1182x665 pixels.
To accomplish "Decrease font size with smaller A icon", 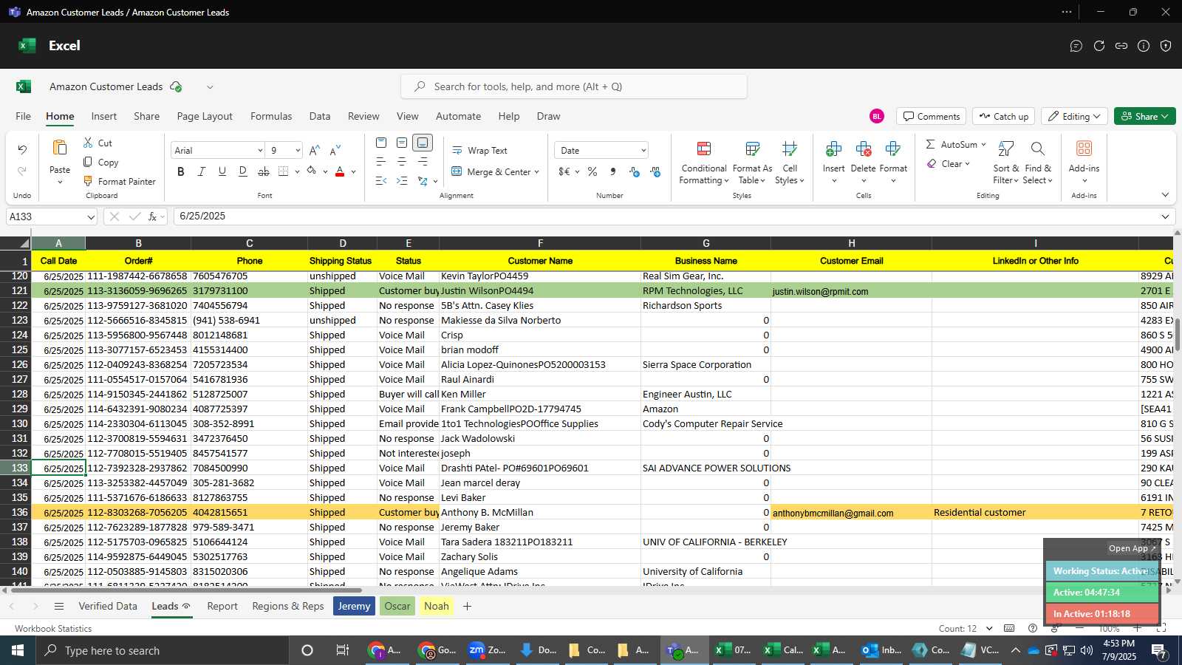I will pyautogui.click(x=335, y=150).
